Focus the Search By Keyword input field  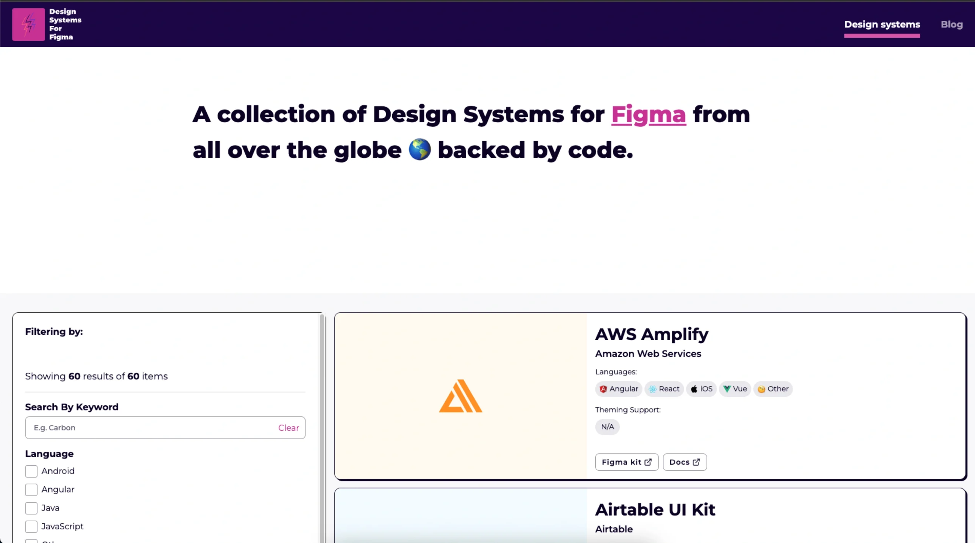pos(165,428)
